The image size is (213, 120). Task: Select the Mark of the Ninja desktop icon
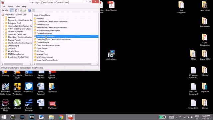(5, 105)
